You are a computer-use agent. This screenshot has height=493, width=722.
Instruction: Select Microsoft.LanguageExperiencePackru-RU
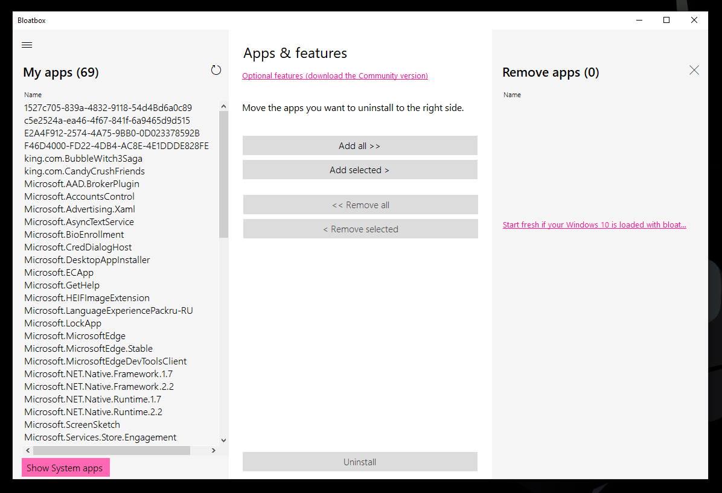click(x=109, y=311)
